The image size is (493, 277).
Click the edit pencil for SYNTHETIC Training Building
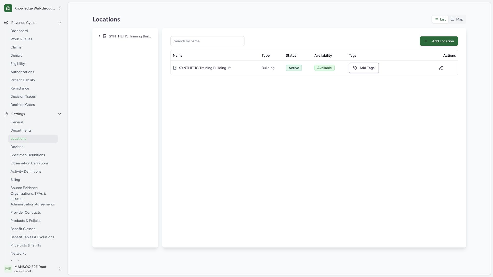441,68
